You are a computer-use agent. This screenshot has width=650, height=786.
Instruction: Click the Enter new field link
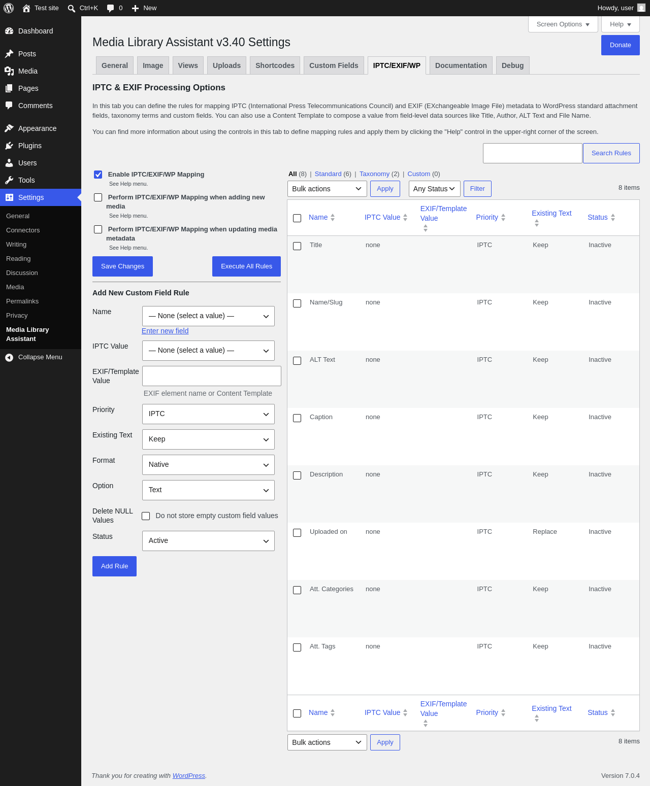click(165, 331)
